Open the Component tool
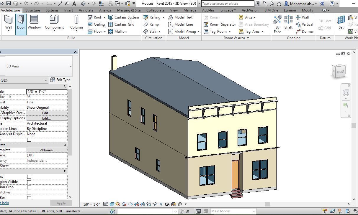This screenshot has width=358, height=215. click(54, 23)
